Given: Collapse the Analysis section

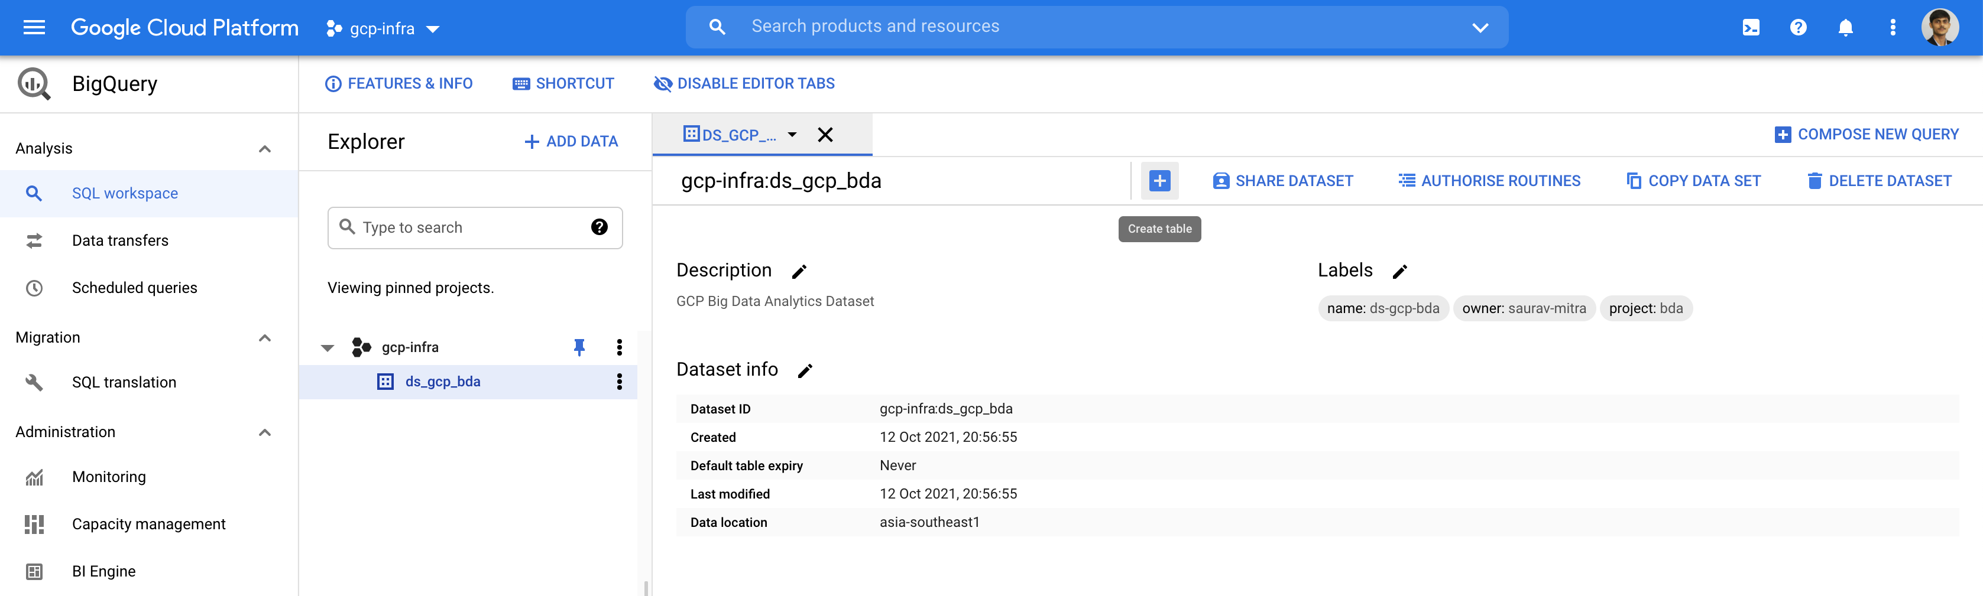Looking at the screenshot, I should (x=265, y=148).
